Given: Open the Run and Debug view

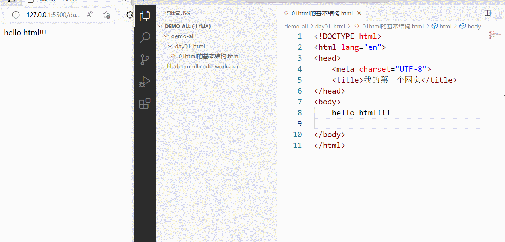Looking at the screenshot, I should 145,82.
